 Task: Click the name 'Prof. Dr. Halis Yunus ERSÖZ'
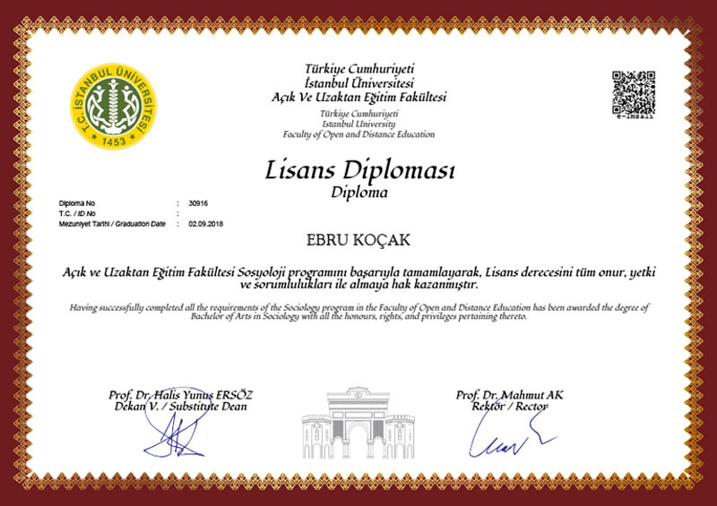[x=181, y=395]
